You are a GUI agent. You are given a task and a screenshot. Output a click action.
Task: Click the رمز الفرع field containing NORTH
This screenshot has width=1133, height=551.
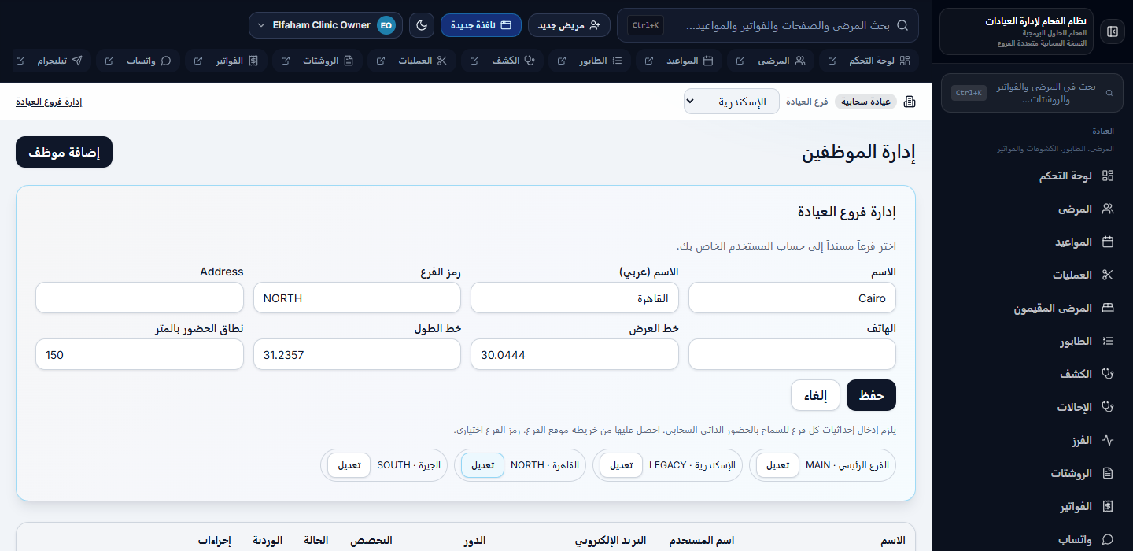(357, 298)
